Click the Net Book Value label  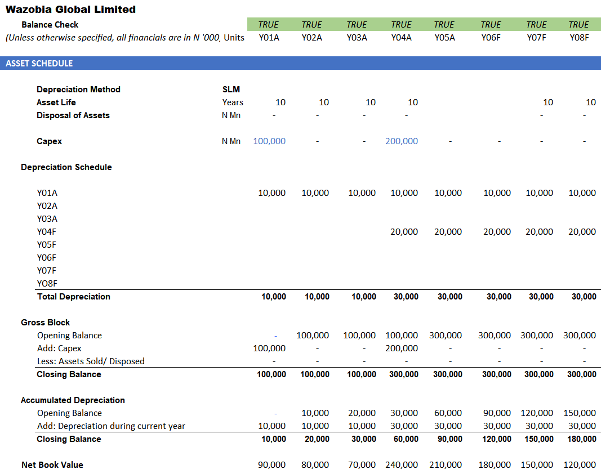coord(52,465)
